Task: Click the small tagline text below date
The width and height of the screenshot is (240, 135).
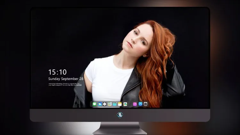Action: pos(65,84)
